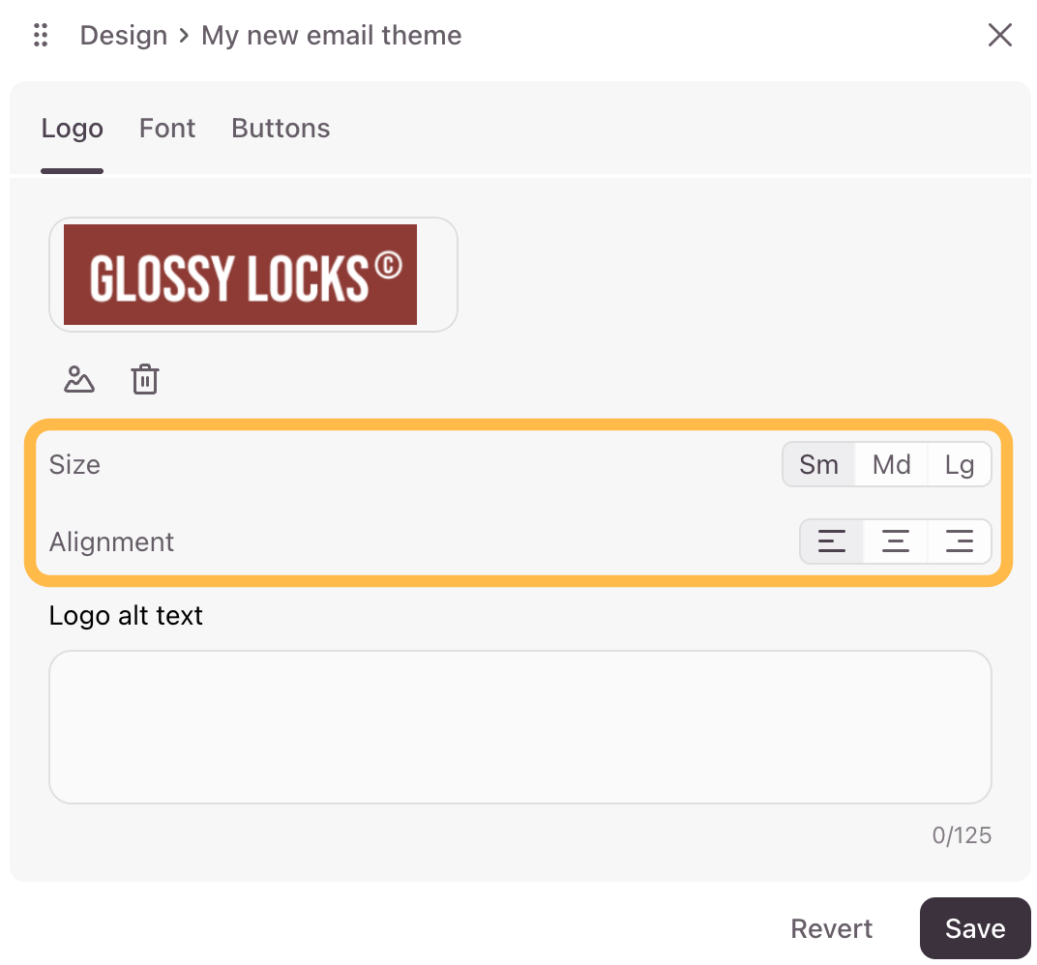Close the email theme design panel
1037x965 pixels.
999,36
